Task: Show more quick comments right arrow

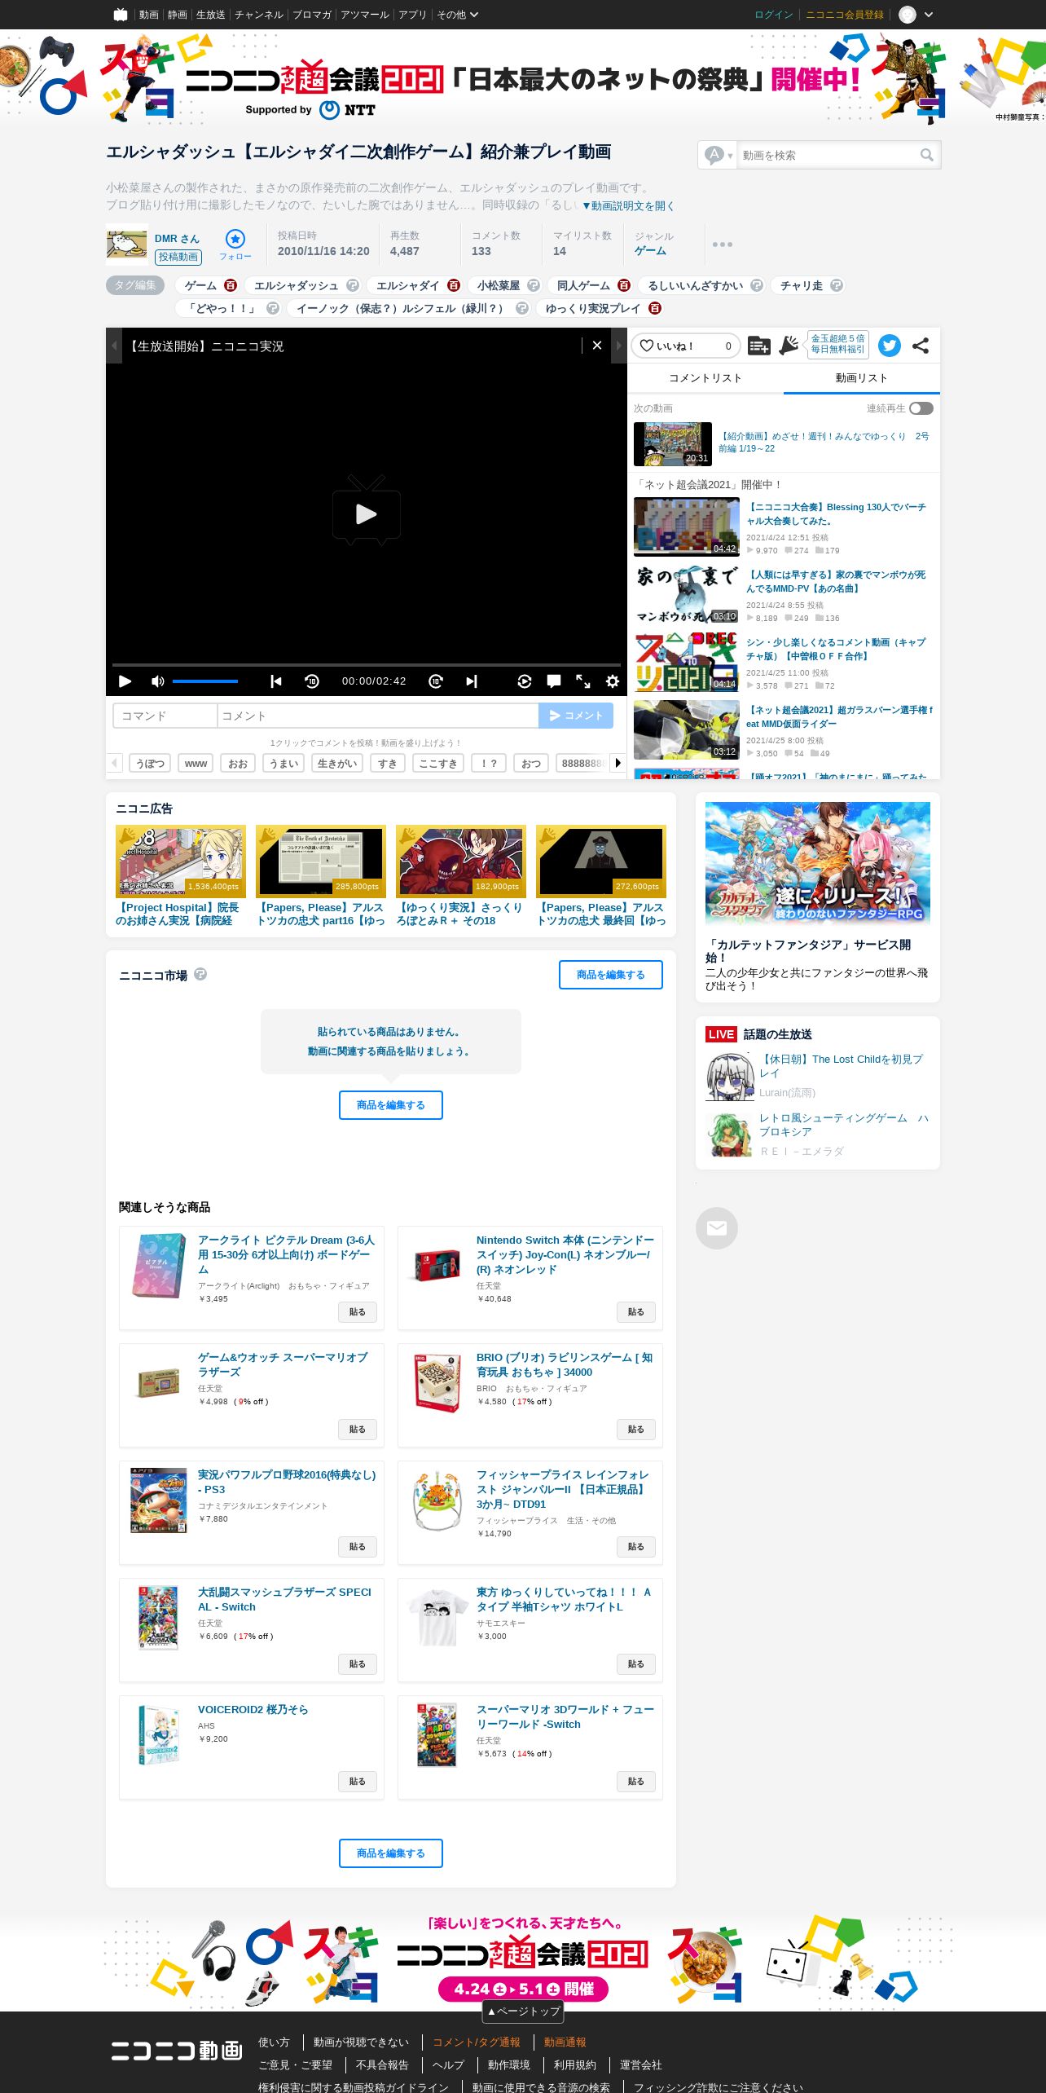Action: (618, 763)
